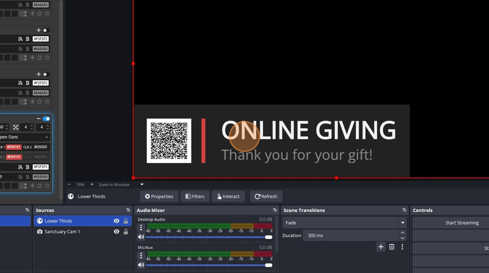
Task: Hide Sanctuary Cam 1 with its eye icon
Action: click(116, 232)
